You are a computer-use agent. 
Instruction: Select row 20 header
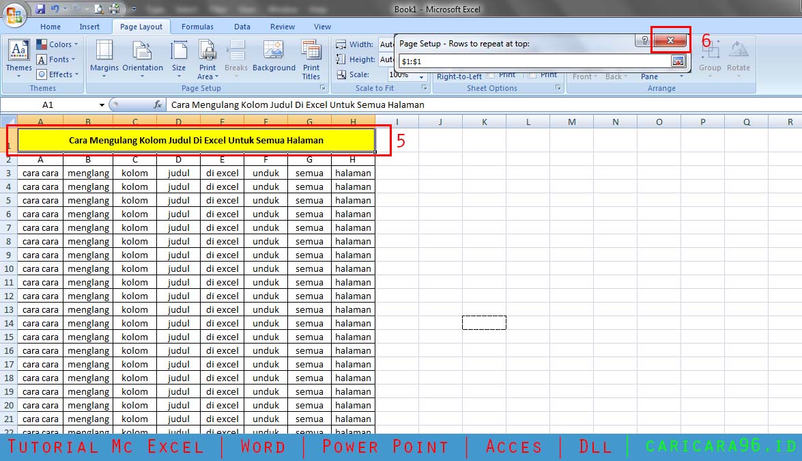pos(9,405)
